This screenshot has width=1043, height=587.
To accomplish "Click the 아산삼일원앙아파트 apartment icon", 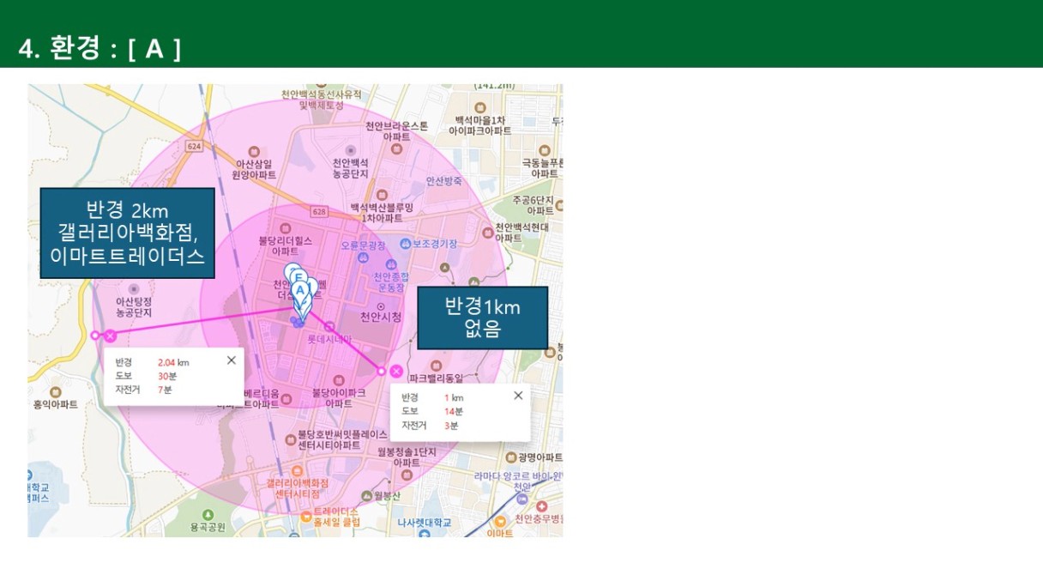I will [x=253, y=151].
